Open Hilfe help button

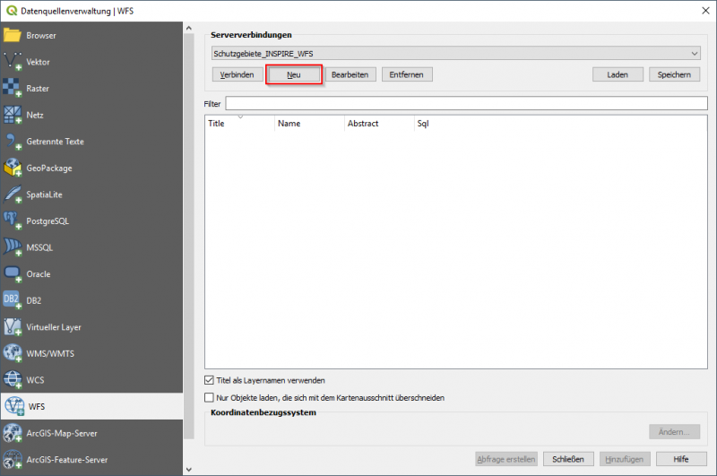[681, 459]
